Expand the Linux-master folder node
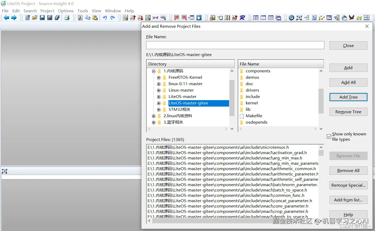Image resolution: width=375 pixels, height=231 pixels. pyautogui.click(x=159, y=90)
